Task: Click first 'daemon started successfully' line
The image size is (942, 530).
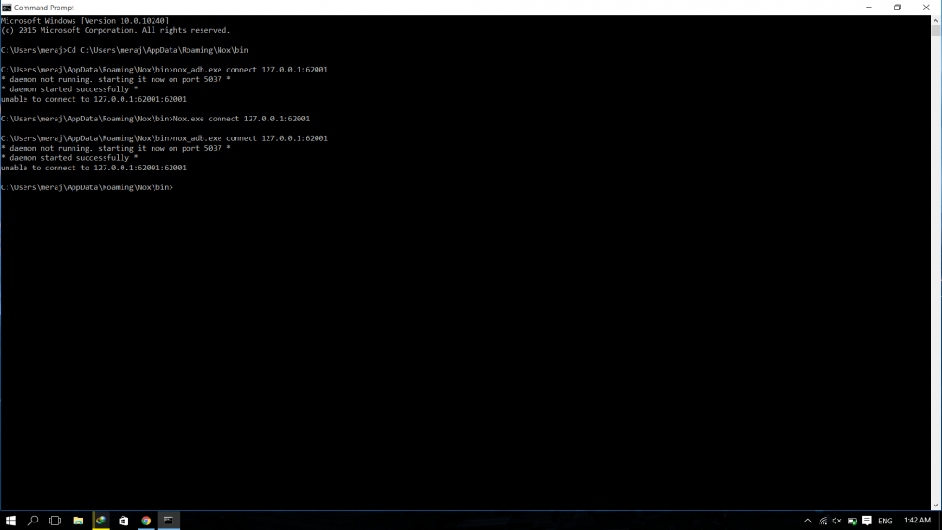Action: pos(69,88)
